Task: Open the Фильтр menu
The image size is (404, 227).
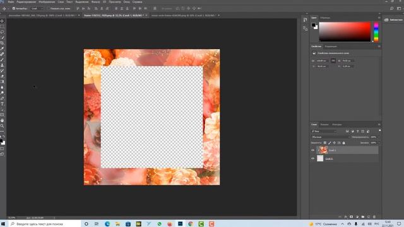Action: click(x=95, y=2)
